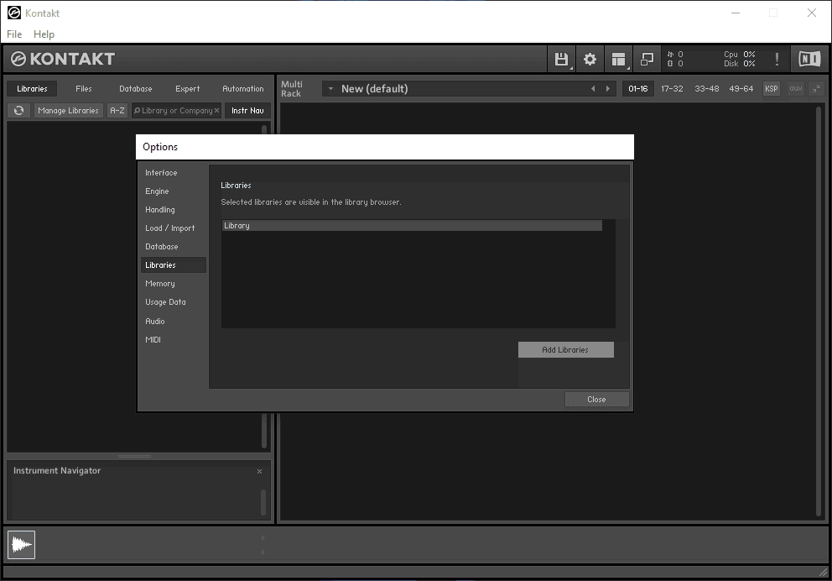This screenshot has height=581, width=832.
Task: Refresh the library browser list
Action: [19, 111]
